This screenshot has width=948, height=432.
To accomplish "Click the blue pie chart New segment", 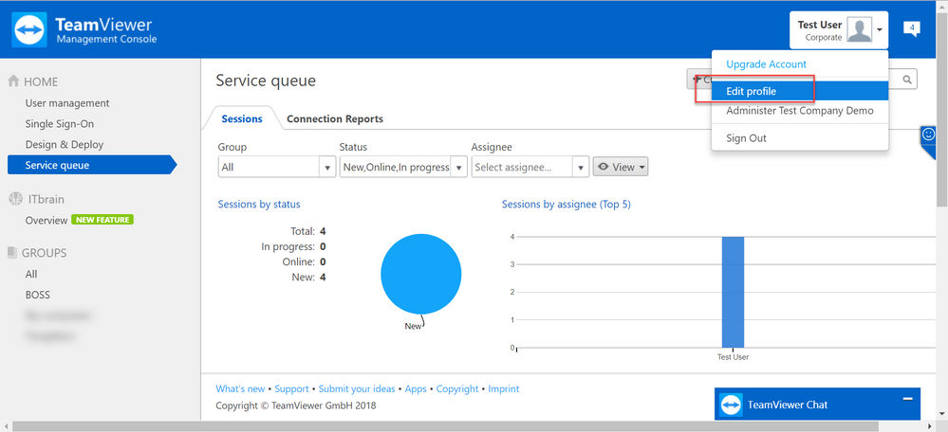I will click(420, 274).
